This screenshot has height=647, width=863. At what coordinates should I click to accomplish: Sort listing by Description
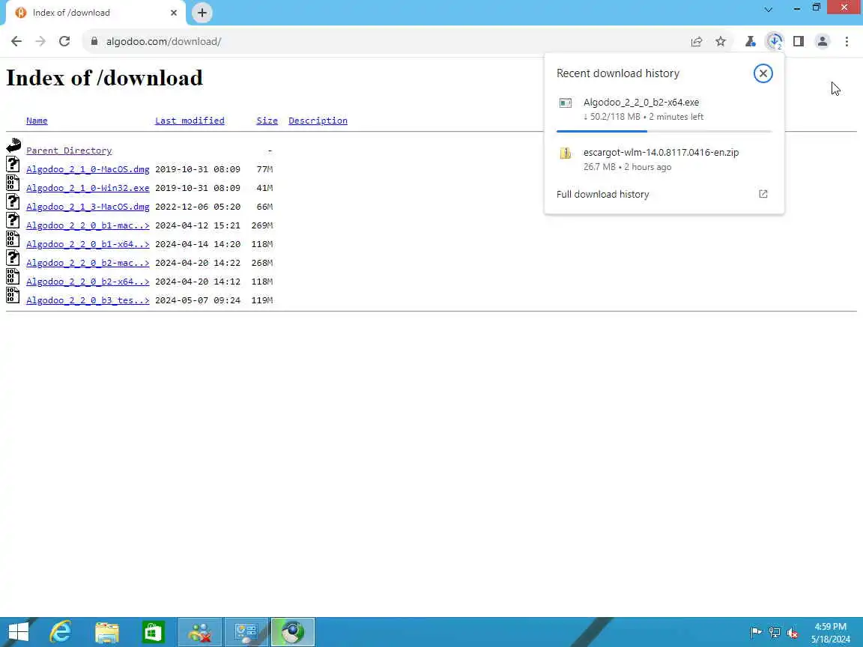click(x=318, y=121)
